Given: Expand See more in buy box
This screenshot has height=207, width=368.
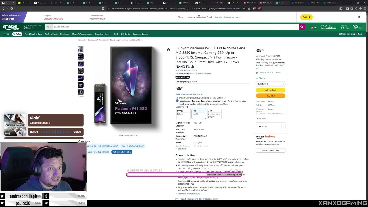Looking at the screenshot, I should [x=261, y=118].
